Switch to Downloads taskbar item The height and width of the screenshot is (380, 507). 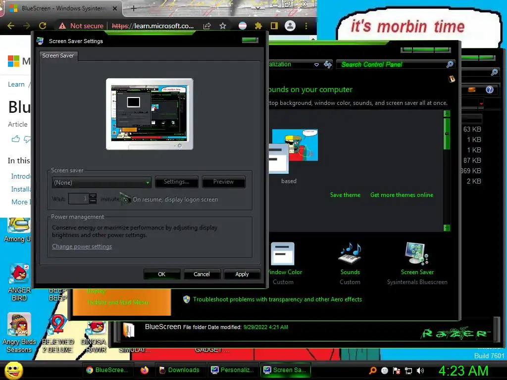(x=180, y=370)
